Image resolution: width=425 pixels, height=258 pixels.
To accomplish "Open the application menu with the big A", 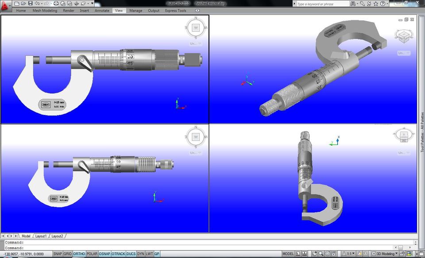I will pyautogui.click(x=4, y=4).
